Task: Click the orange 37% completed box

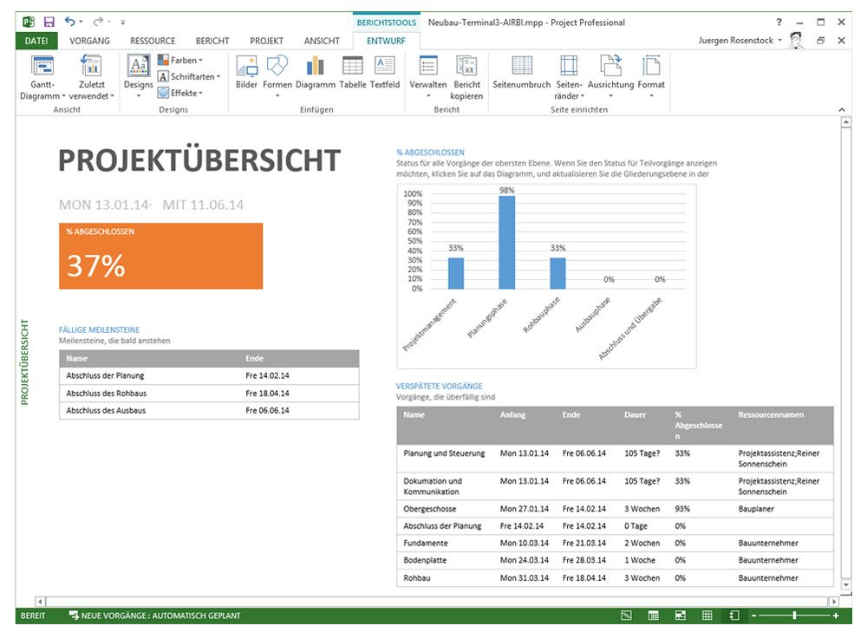Action: (161, 256)
